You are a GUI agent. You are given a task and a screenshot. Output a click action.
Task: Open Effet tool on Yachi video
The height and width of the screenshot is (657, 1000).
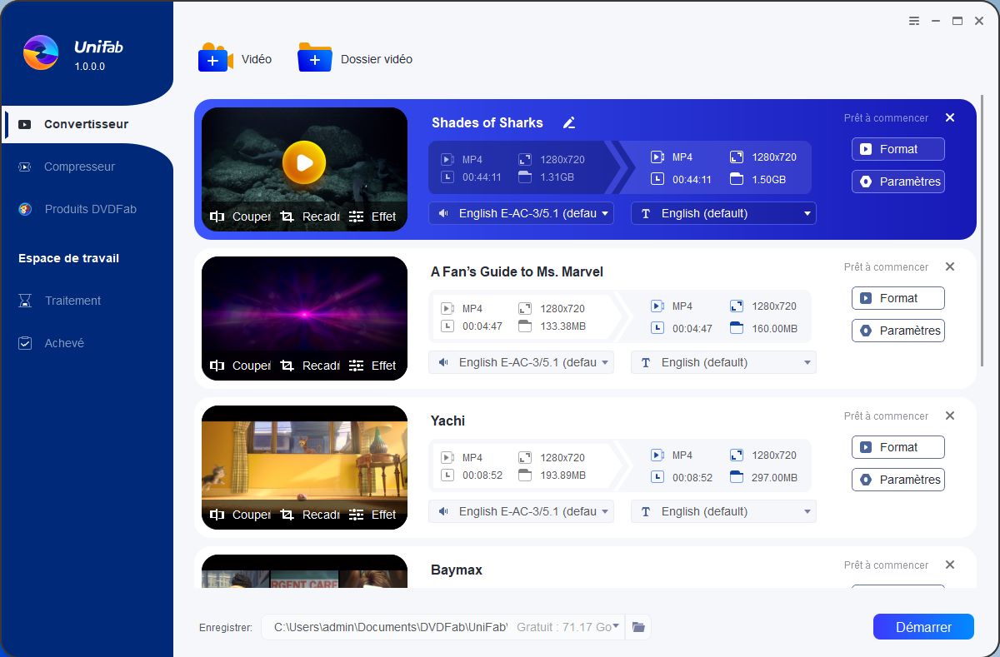(372, 515)
